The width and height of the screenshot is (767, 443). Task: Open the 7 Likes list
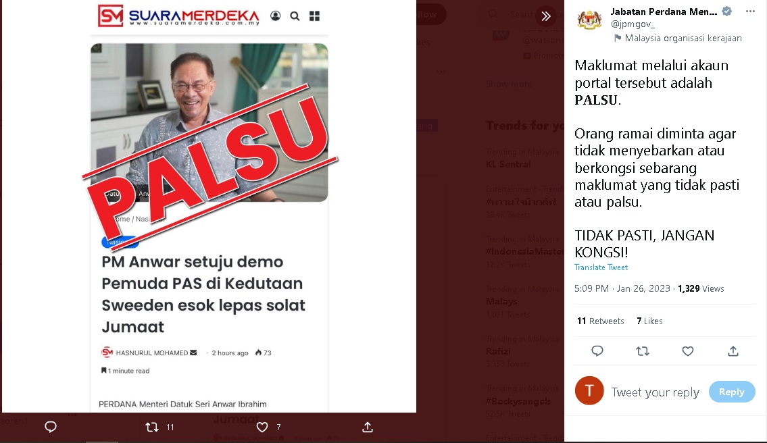coord(649,321)
